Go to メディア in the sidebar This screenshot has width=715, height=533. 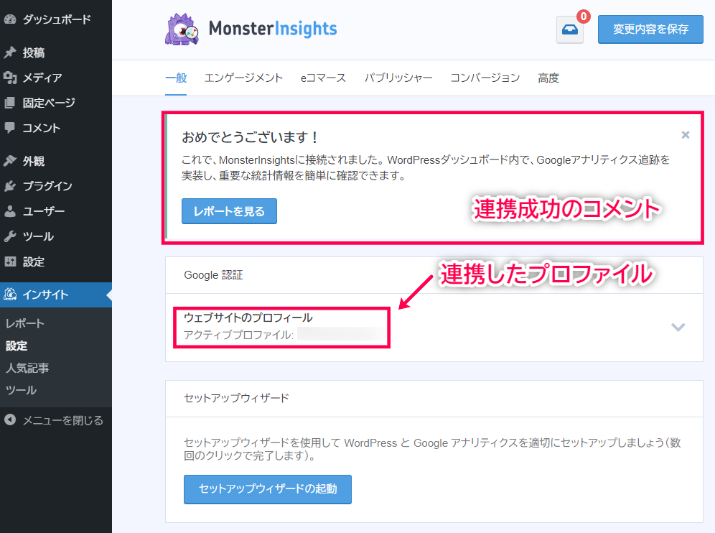click(42, 78)
